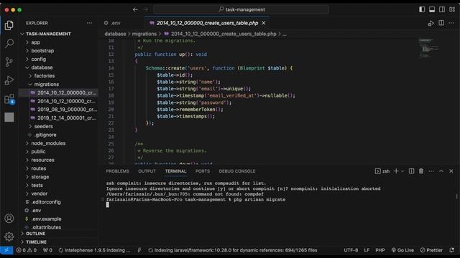Go back with the navigation arrow
Image resolution: width=460 pixels, height=258 pixels.
tap(135, 9)
